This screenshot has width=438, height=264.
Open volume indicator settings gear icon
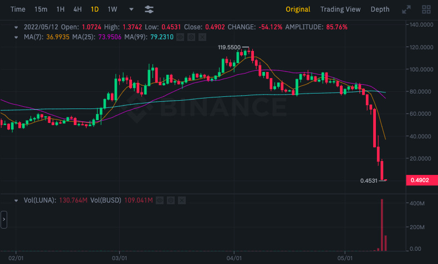[x=171, y=200]
